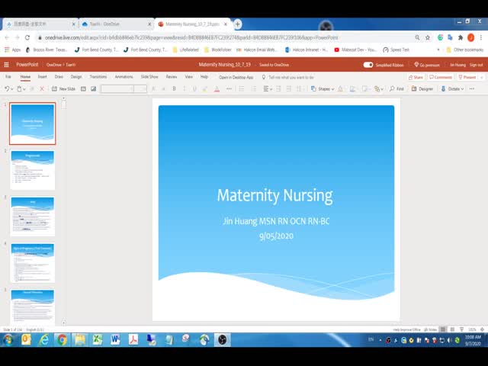
Task: Open the ribbon overflow ellipsis at far right
Action: click(472, 89)
